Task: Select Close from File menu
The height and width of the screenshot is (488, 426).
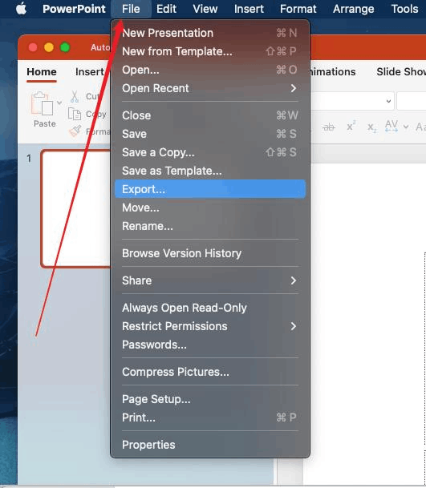Action: pyautogui.click(x=209, y=115)
